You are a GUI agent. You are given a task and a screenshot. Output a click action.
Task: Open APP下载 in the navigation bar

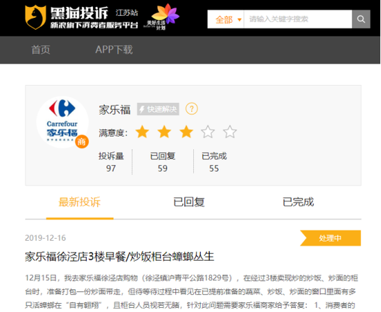click(x=114, y=50)
